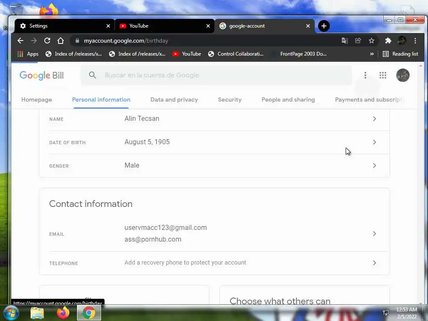Click the email uservmacc123@gmail.com
The height and width of the screenshot is (321, 428).
click(x=166, y=228)
